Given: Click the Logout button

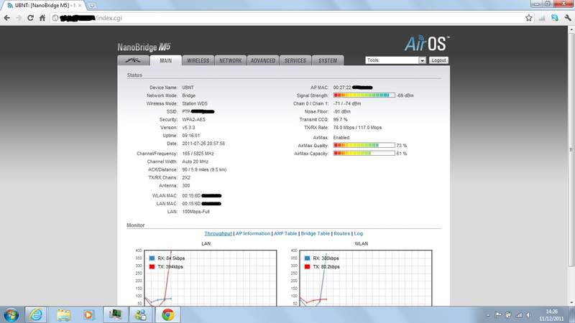Looking at the screenshot, I should tap(438, 60).
